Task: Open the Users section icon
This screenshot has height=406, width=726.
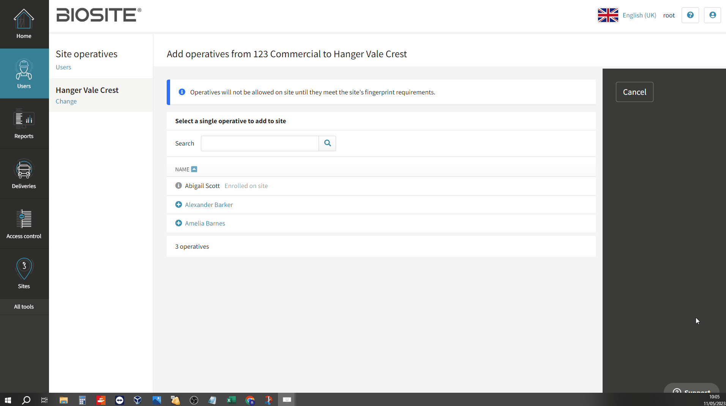Action: tap(24, 69)
